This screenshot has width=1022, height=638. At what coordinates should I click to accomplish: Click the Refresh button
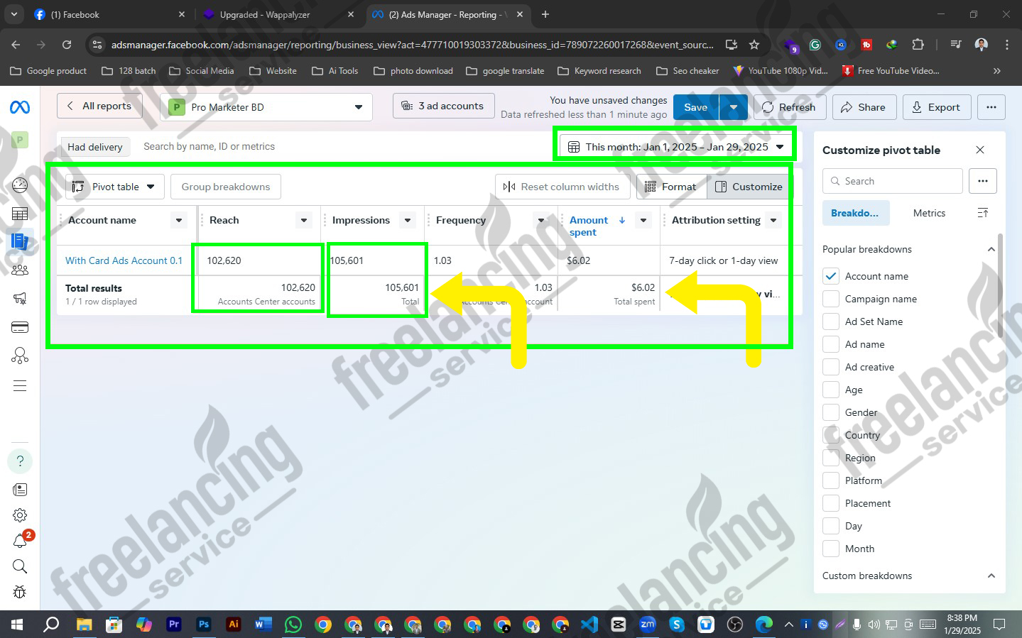(x=789, y=107)
